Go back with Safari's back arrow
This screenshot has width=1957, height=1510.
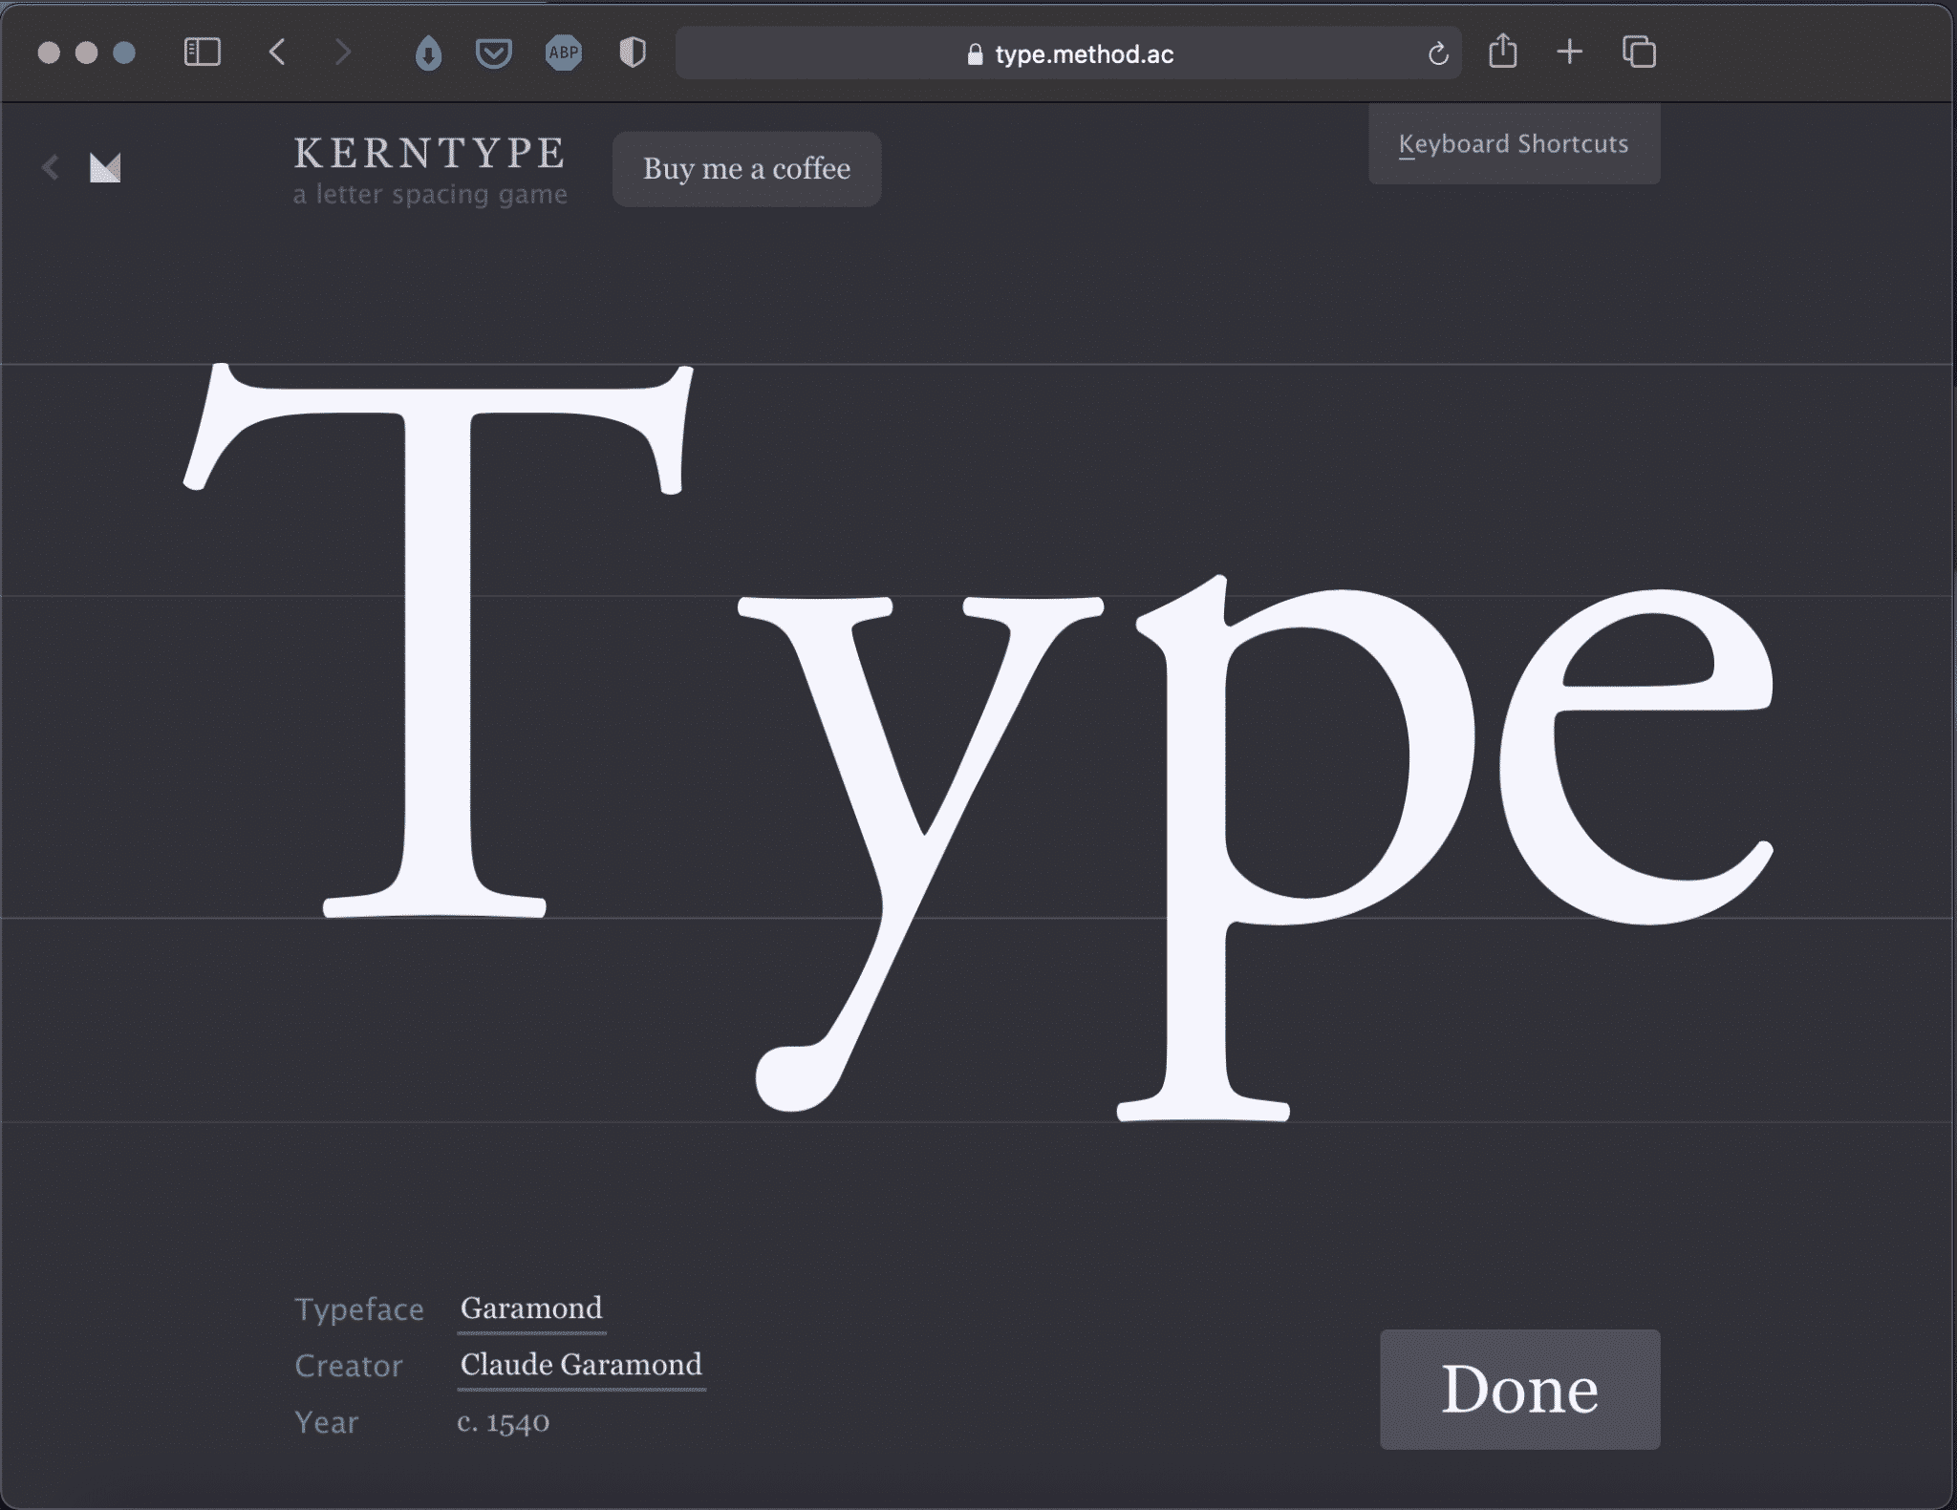(x=277, y=53)
